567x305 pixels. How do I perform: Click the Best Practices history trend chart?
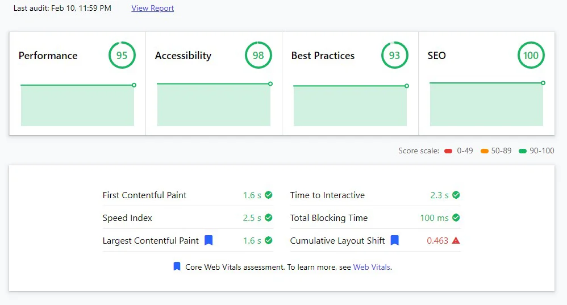[350, 106]
